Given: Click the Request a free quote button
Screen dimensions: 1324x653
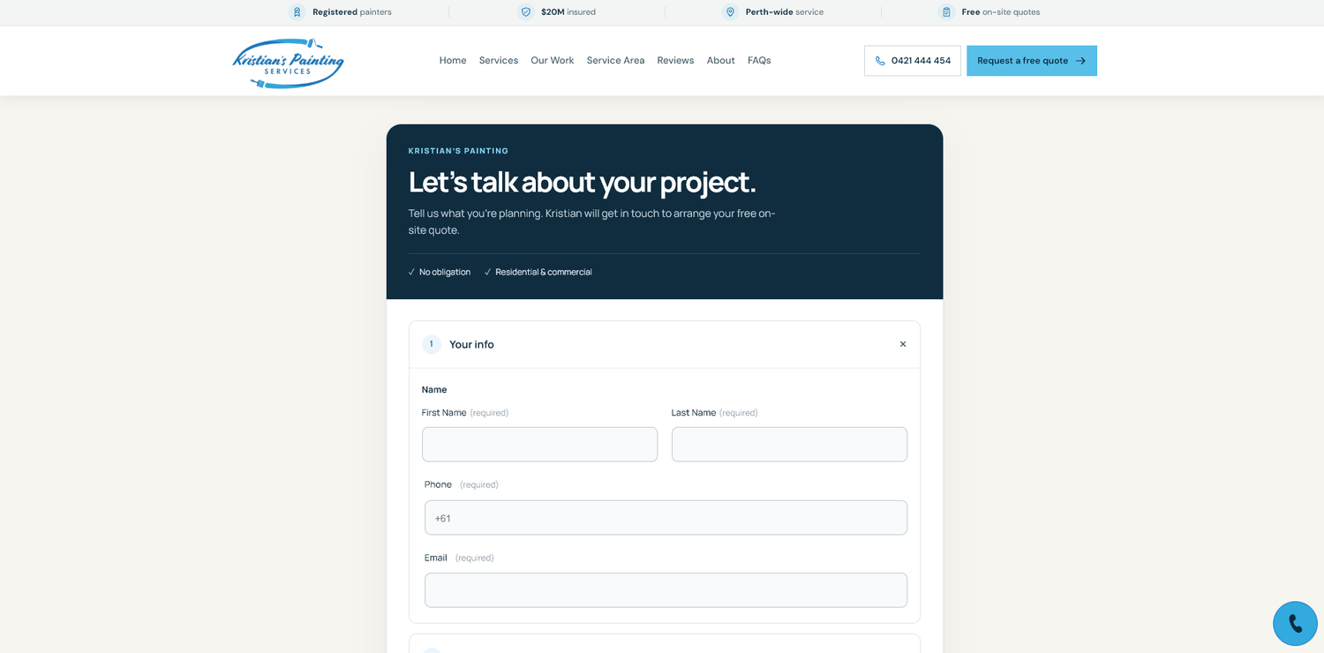Looking at the screenshot, I should [x=1032, y=61].
